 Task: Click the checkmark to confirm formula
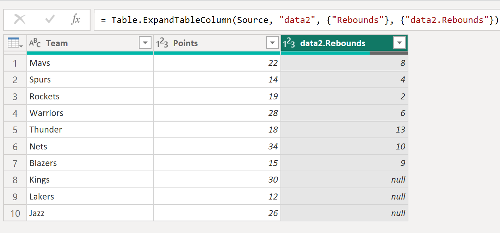click(50, 20)
